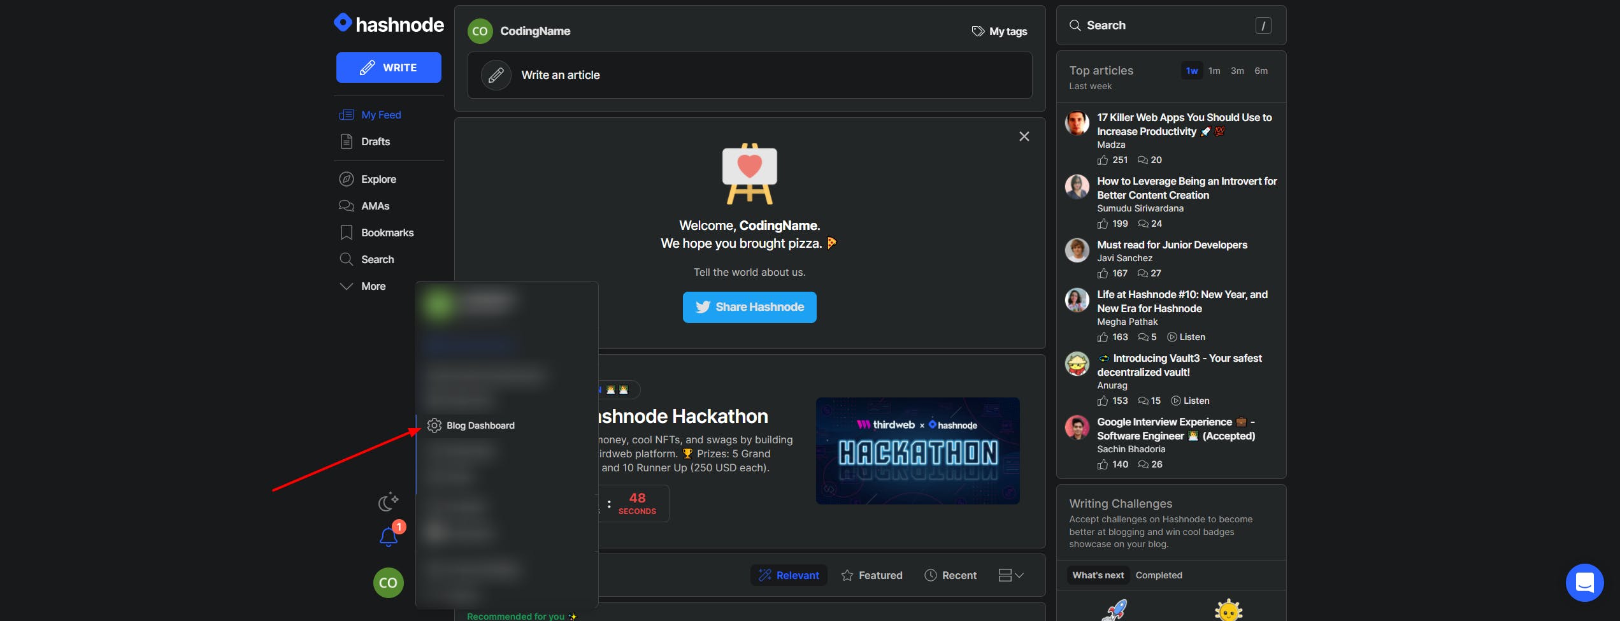Click CodingName avatar in header card
Viewport: 1620px width, 621px height.
480,31
